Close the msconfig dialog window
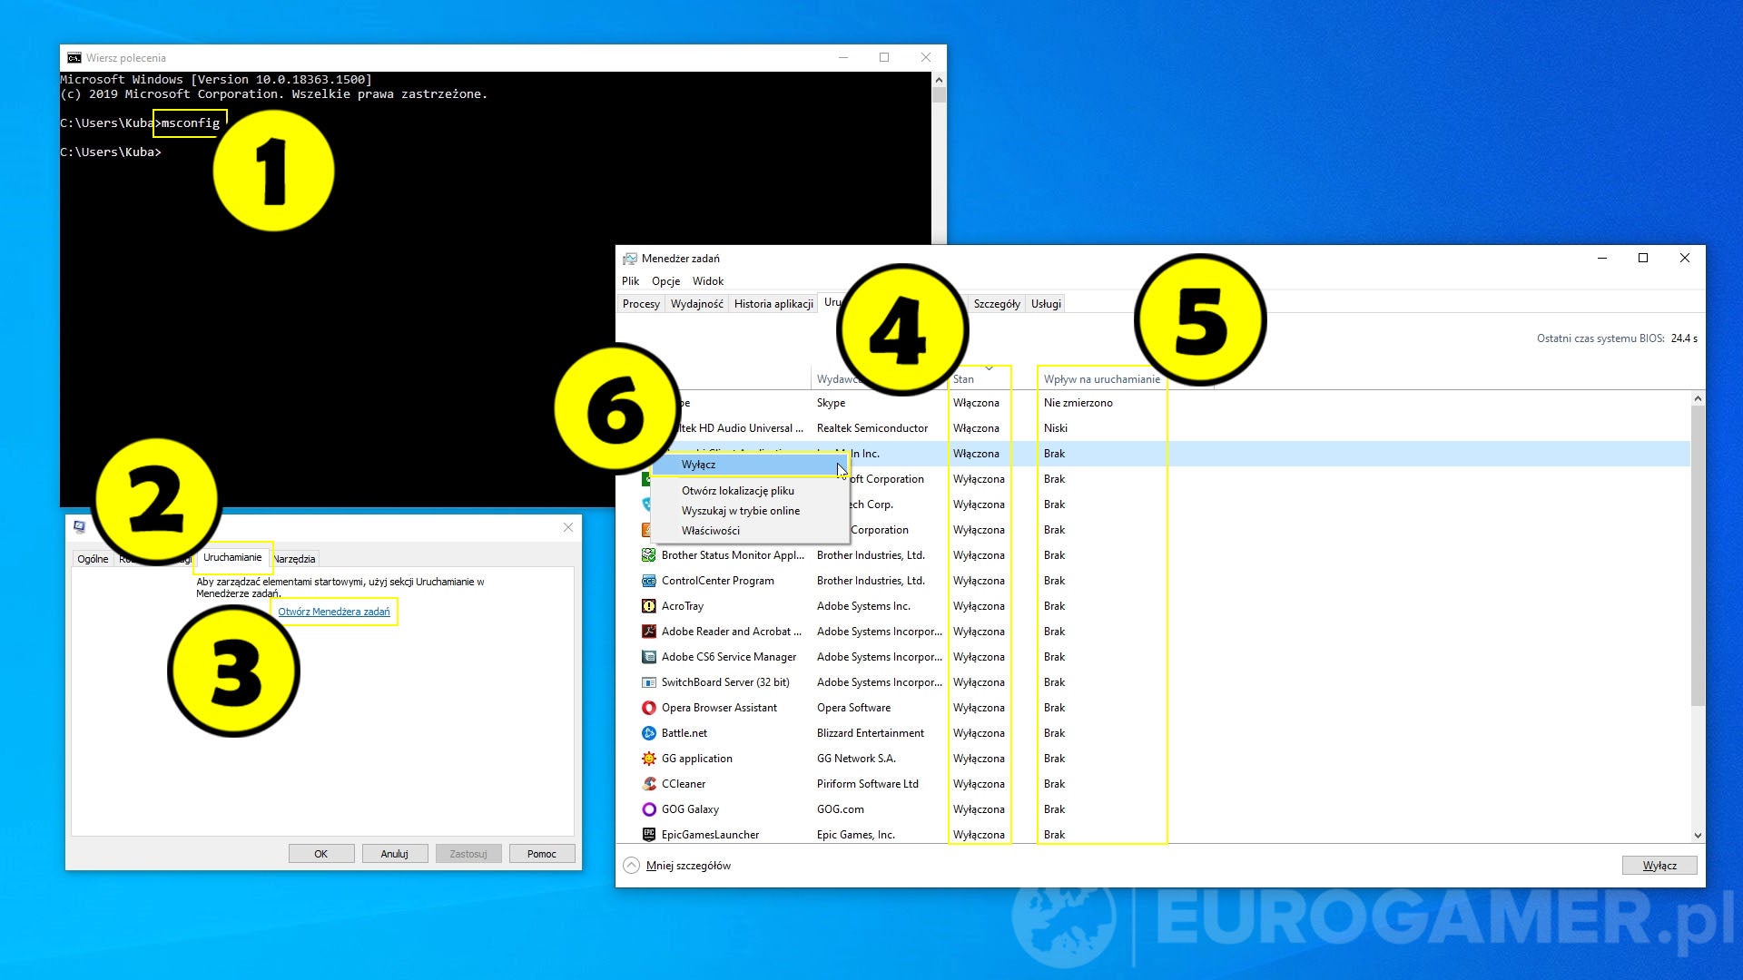 pos(568,527)
